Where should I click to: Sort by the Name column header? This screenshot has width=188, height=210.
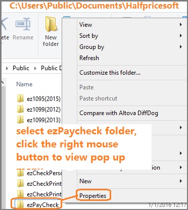pos(24,84)
